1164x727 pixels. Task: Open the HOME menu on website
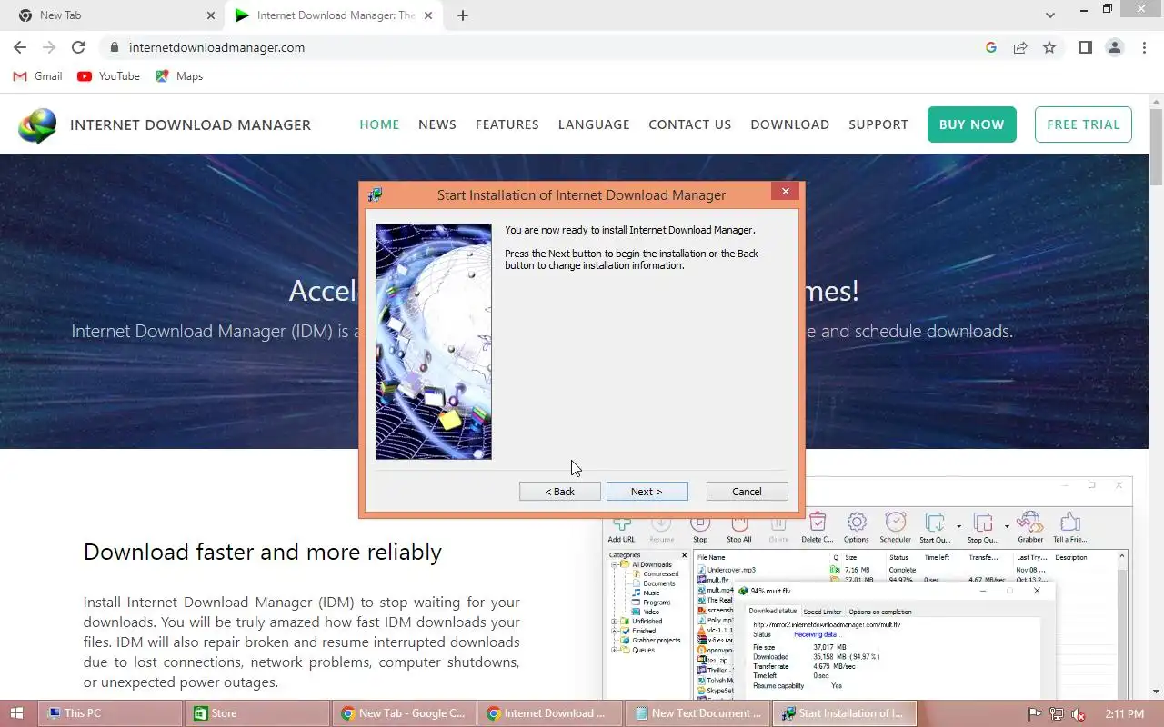coord(379,124)
